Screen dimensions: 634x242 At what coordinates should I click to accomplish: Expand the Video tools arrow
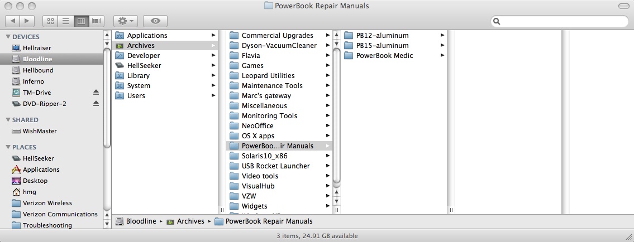pos(328,176)
